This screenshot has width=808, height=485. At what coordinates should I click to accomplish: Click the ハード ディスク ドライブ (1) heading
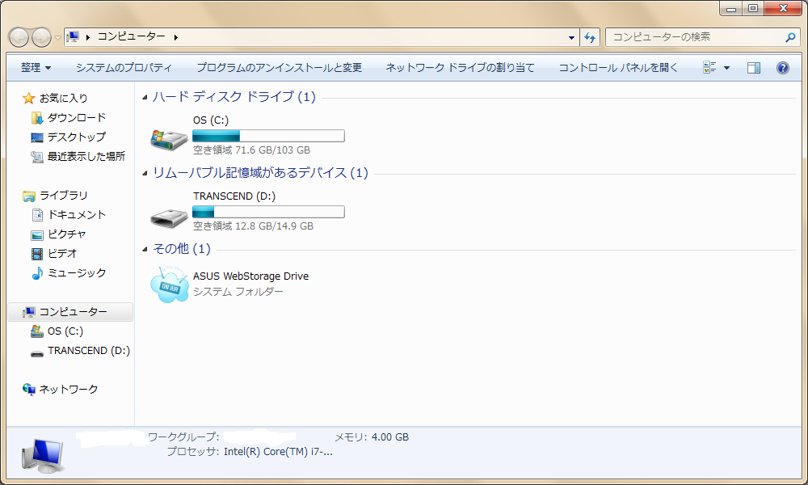[x=234, y=97]
